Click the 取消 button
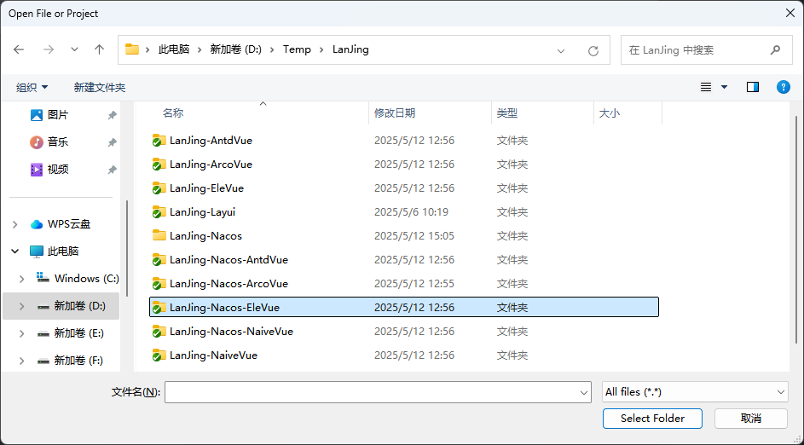The height and width of the screenshot is (445, 804). click(750, 419)
